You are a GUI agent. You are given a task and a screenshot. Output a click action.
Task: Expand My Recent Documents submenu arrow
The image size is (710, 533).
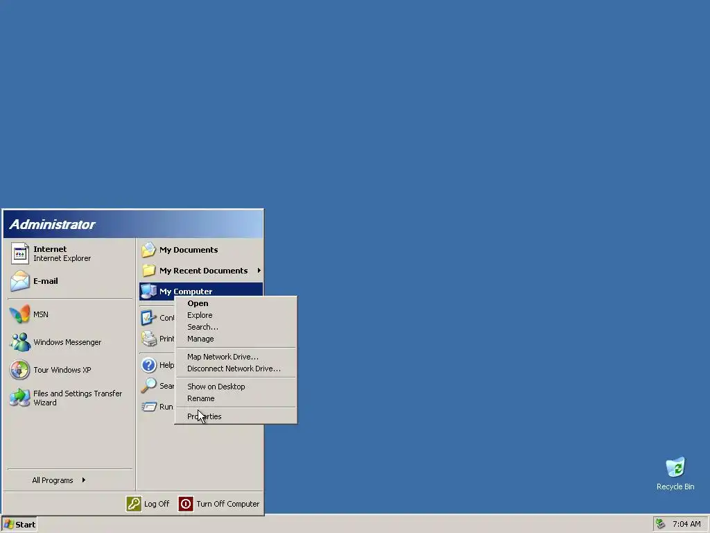point(259,271)
